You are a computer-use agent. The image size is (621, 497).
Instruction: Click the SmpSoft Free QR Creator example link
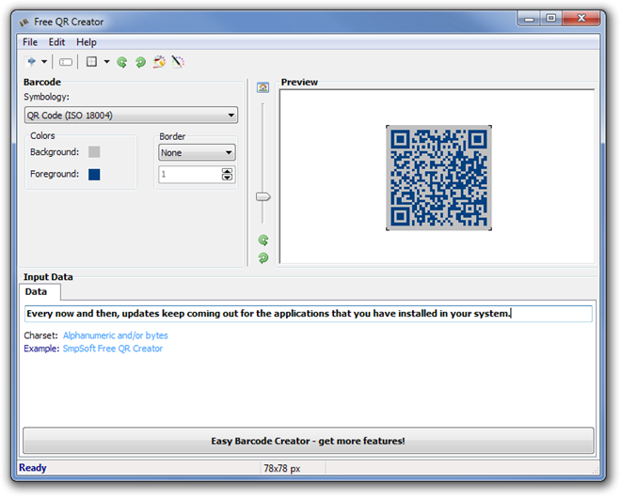[x=113, y=349]
